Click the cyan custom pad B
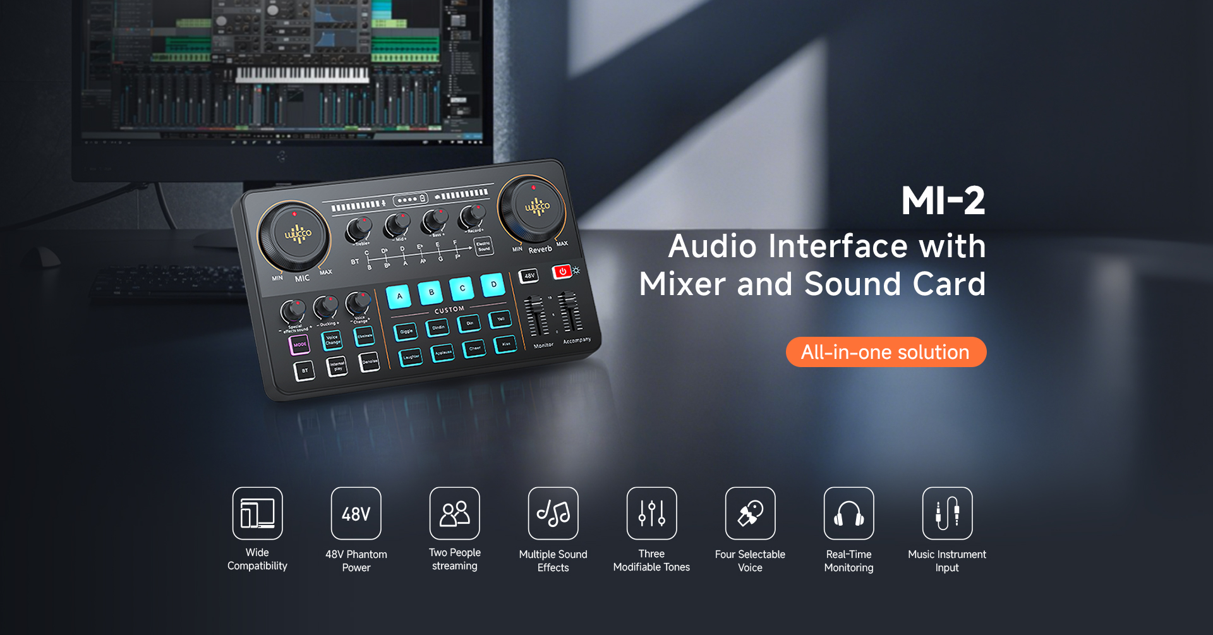This screenshot has height=635, width=1213. tap(431, 292)
